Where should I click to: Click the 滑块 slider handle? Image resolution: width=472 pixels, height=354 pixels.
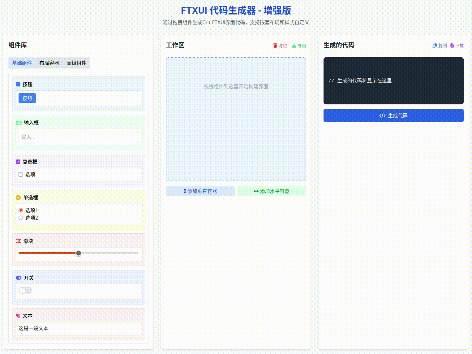pos(79,253)
